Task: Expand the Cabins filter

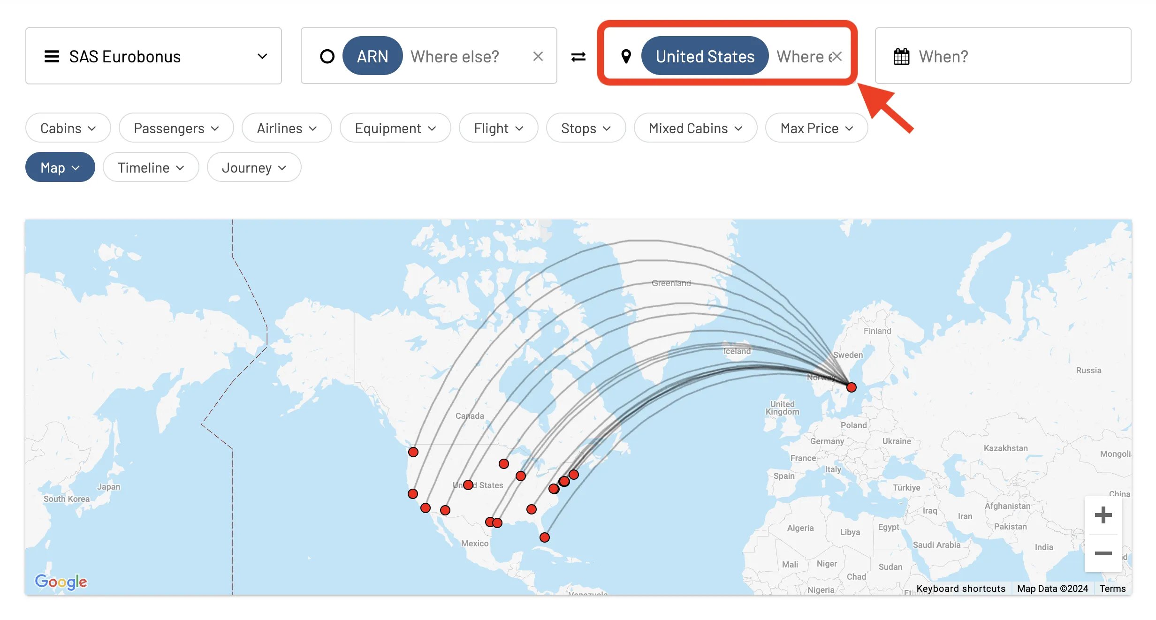Action: click(x=68, y=128)
